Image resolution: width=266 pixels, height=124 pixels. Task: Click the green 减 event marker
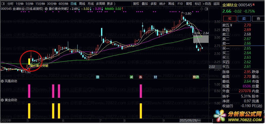pos(131,77)
